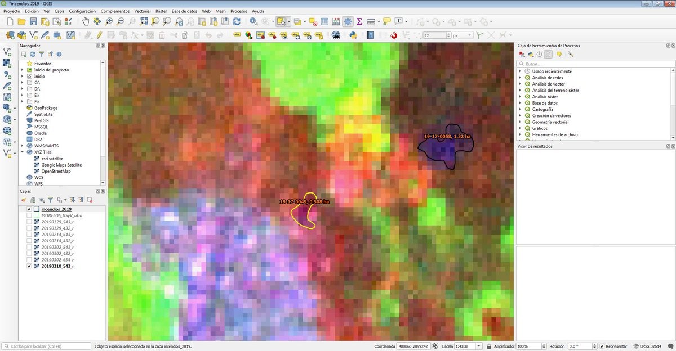
Task: Disable visibility of 20190310_543_r layer
Action: coord(29,266)
